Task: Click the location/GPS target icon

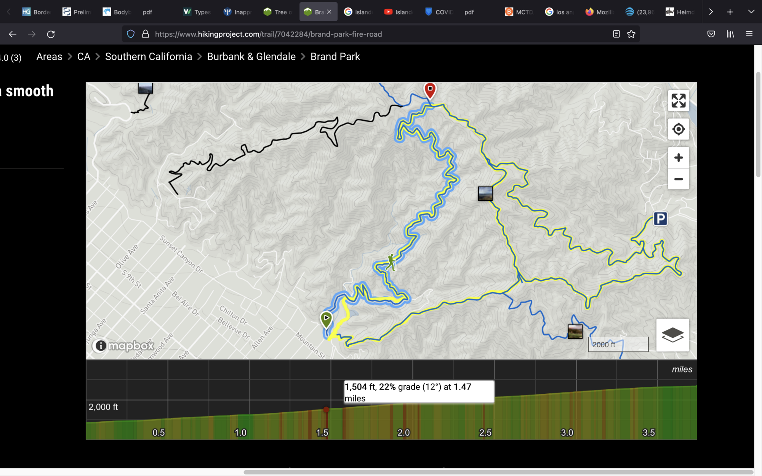Action: pyautogui.click(x=678, y=128)
